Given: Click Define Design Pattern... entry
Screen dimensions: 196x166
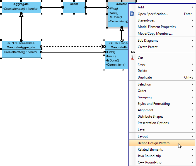Looking at the screenshot, I should click(x=162, y=143).
